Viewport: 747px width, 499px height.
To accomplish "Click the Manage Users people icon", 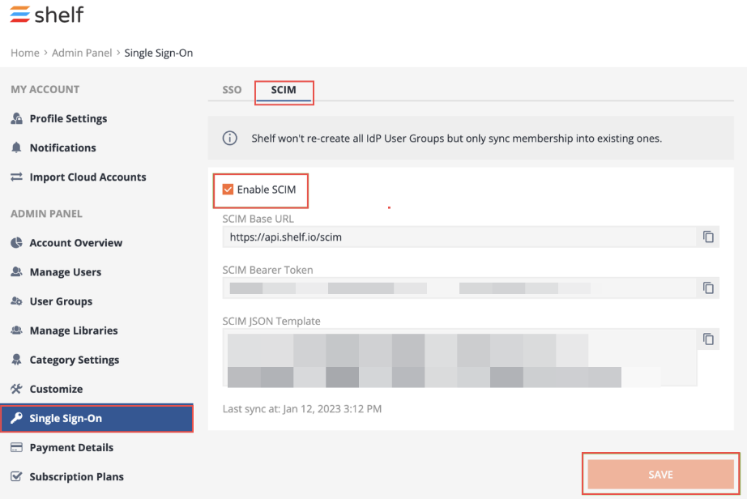I will (x=17, y=272).
